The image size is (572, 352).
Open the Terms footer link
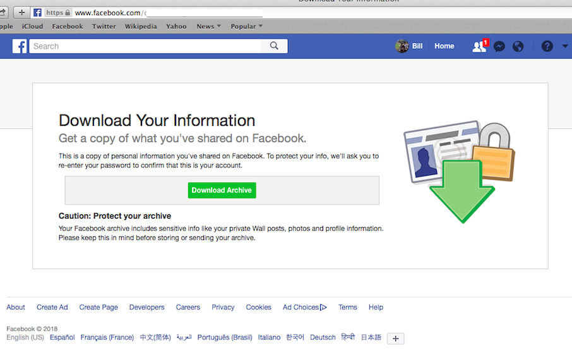coord(348,308)
